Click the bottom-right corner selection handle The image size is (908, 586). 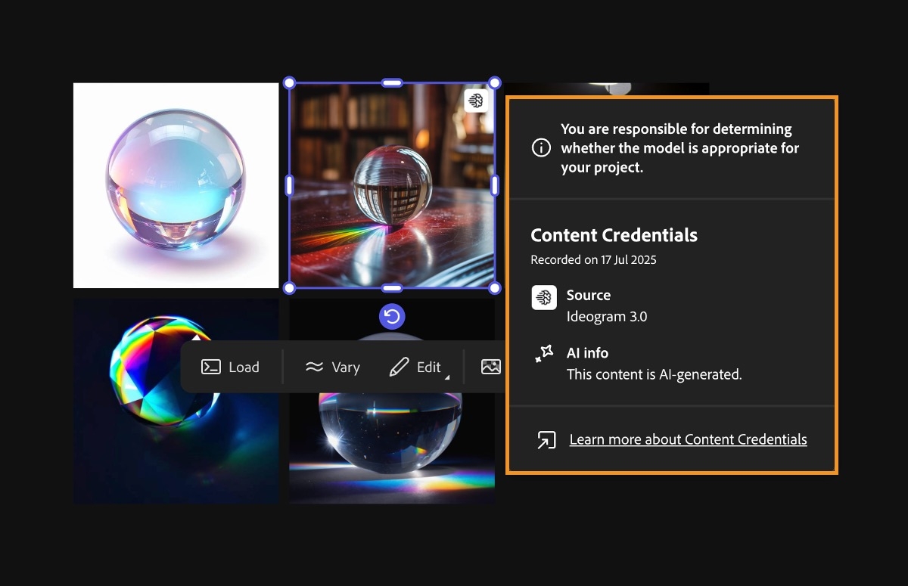495,288
